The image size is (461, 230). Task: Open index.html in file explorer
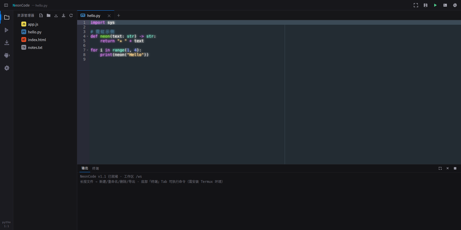[x=45, y=40]
